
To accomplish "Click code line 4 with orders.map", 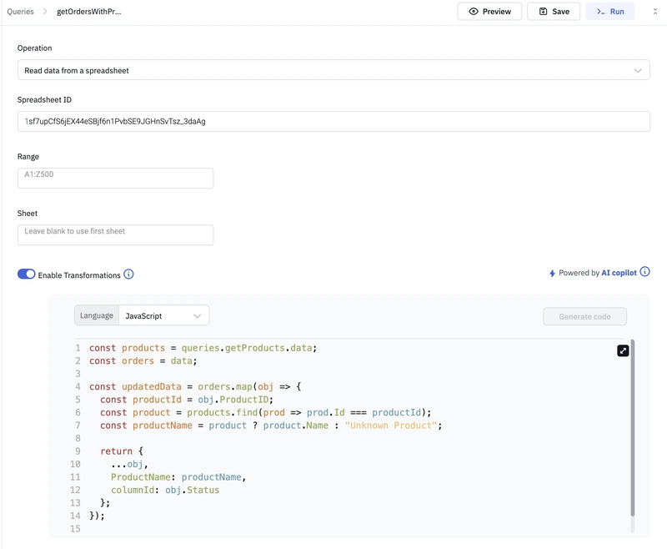I will click(195, 386).
